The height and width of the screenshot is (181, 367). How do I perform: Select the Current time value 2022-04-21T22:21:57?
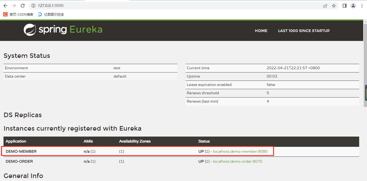coord(293,68)
